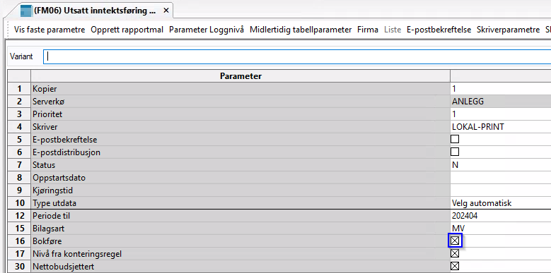
Task: Click E-postbekreftelse in the toolbar
Action: point(439,30)
